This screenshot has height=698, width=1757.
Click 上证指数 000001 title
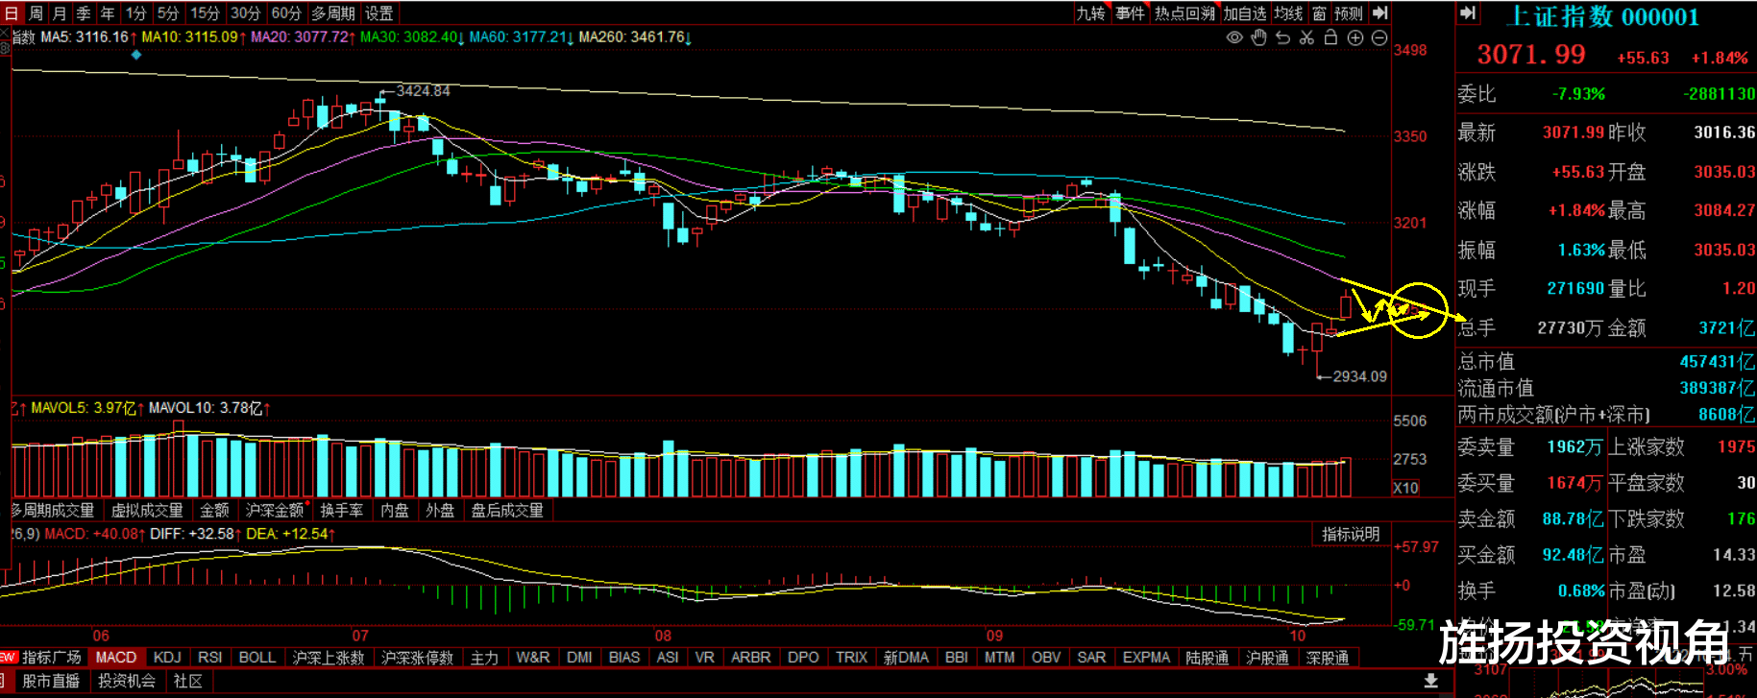tap(1604, 16)
